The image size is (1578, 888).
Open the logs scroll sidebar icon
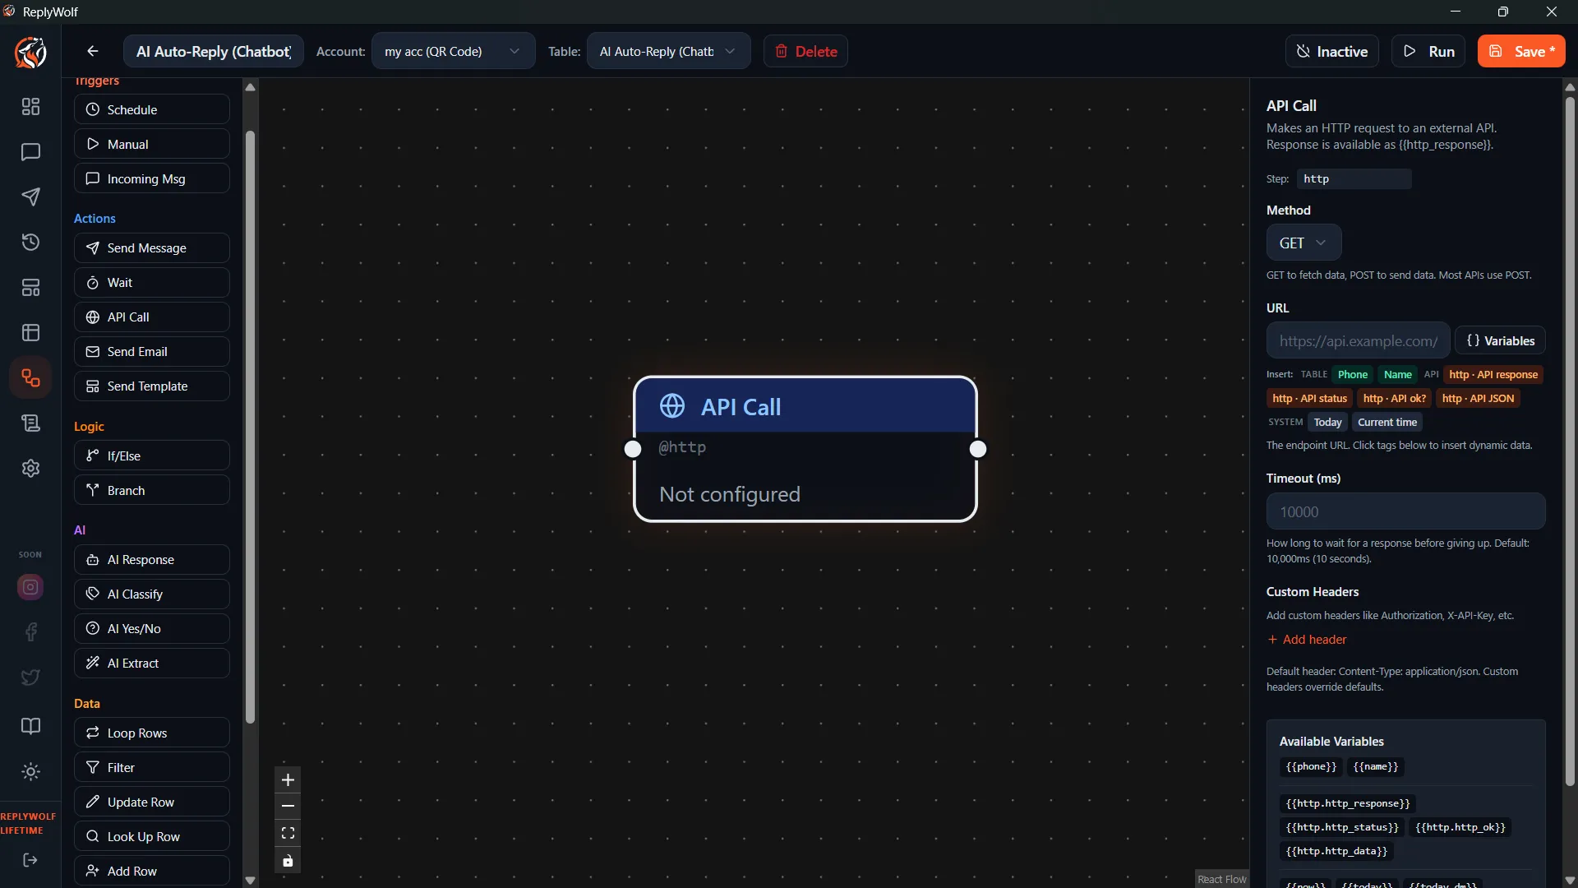(x=30, y=423)
